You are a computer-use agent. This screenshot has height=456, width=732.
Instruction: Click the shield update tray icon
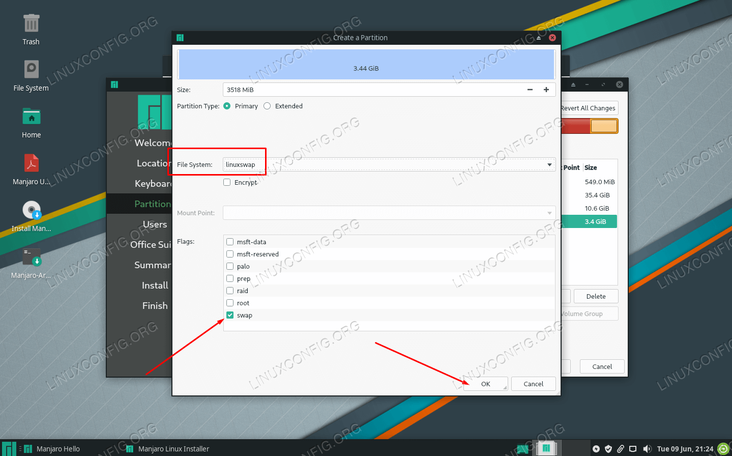click(608, 449)
